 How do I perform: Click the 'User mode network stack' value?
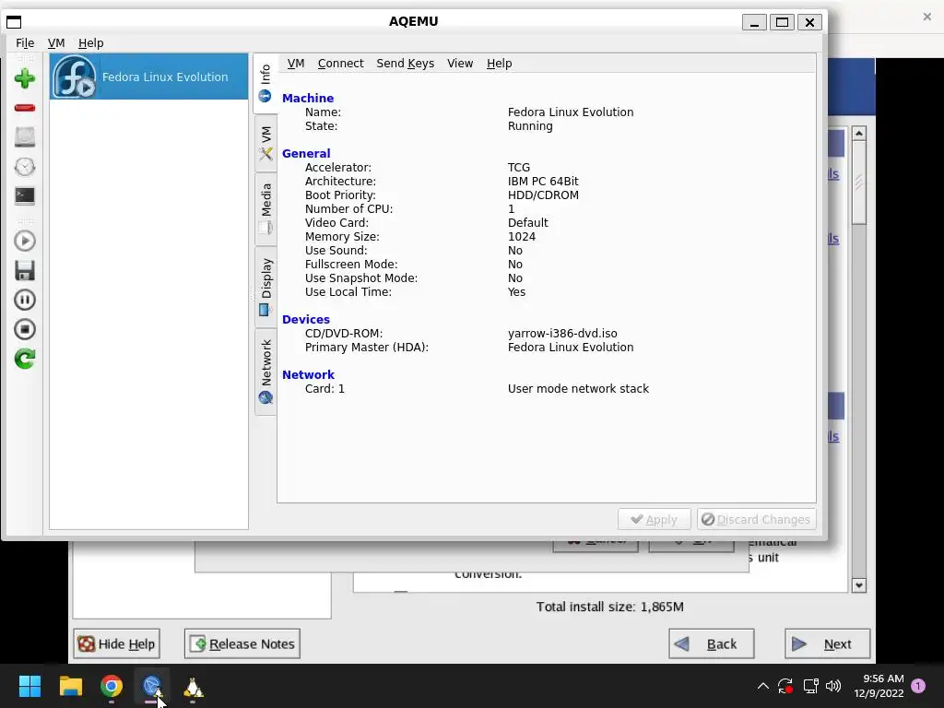(578, 389)
